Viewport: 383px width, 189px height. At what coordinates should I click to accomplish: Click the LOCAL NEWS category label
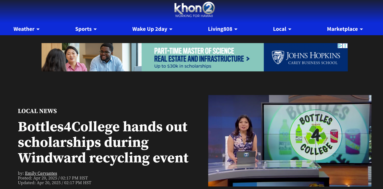[37, 111]
